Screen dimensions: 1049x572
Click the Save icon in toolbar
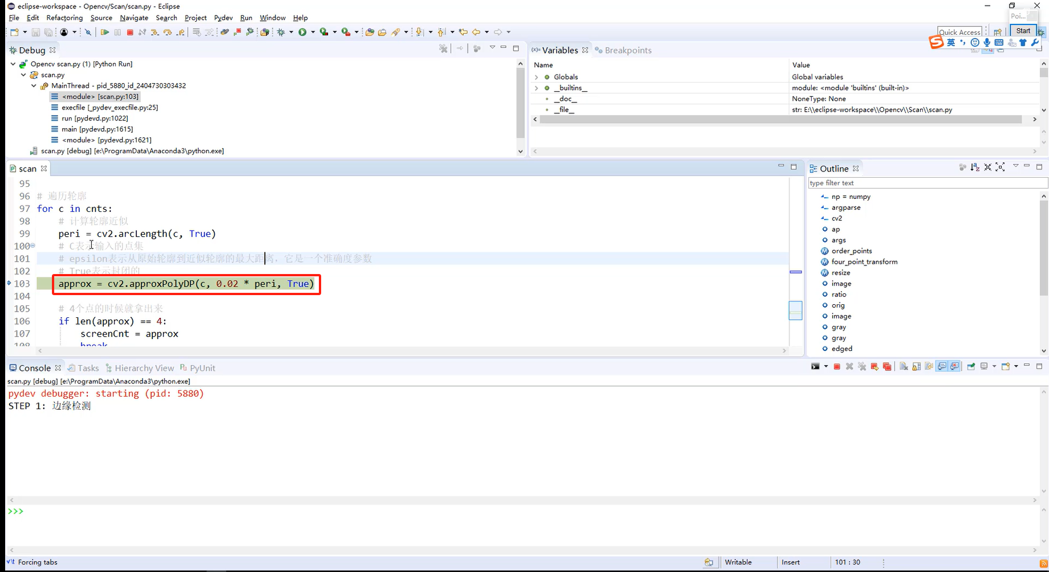coord(35,32)
